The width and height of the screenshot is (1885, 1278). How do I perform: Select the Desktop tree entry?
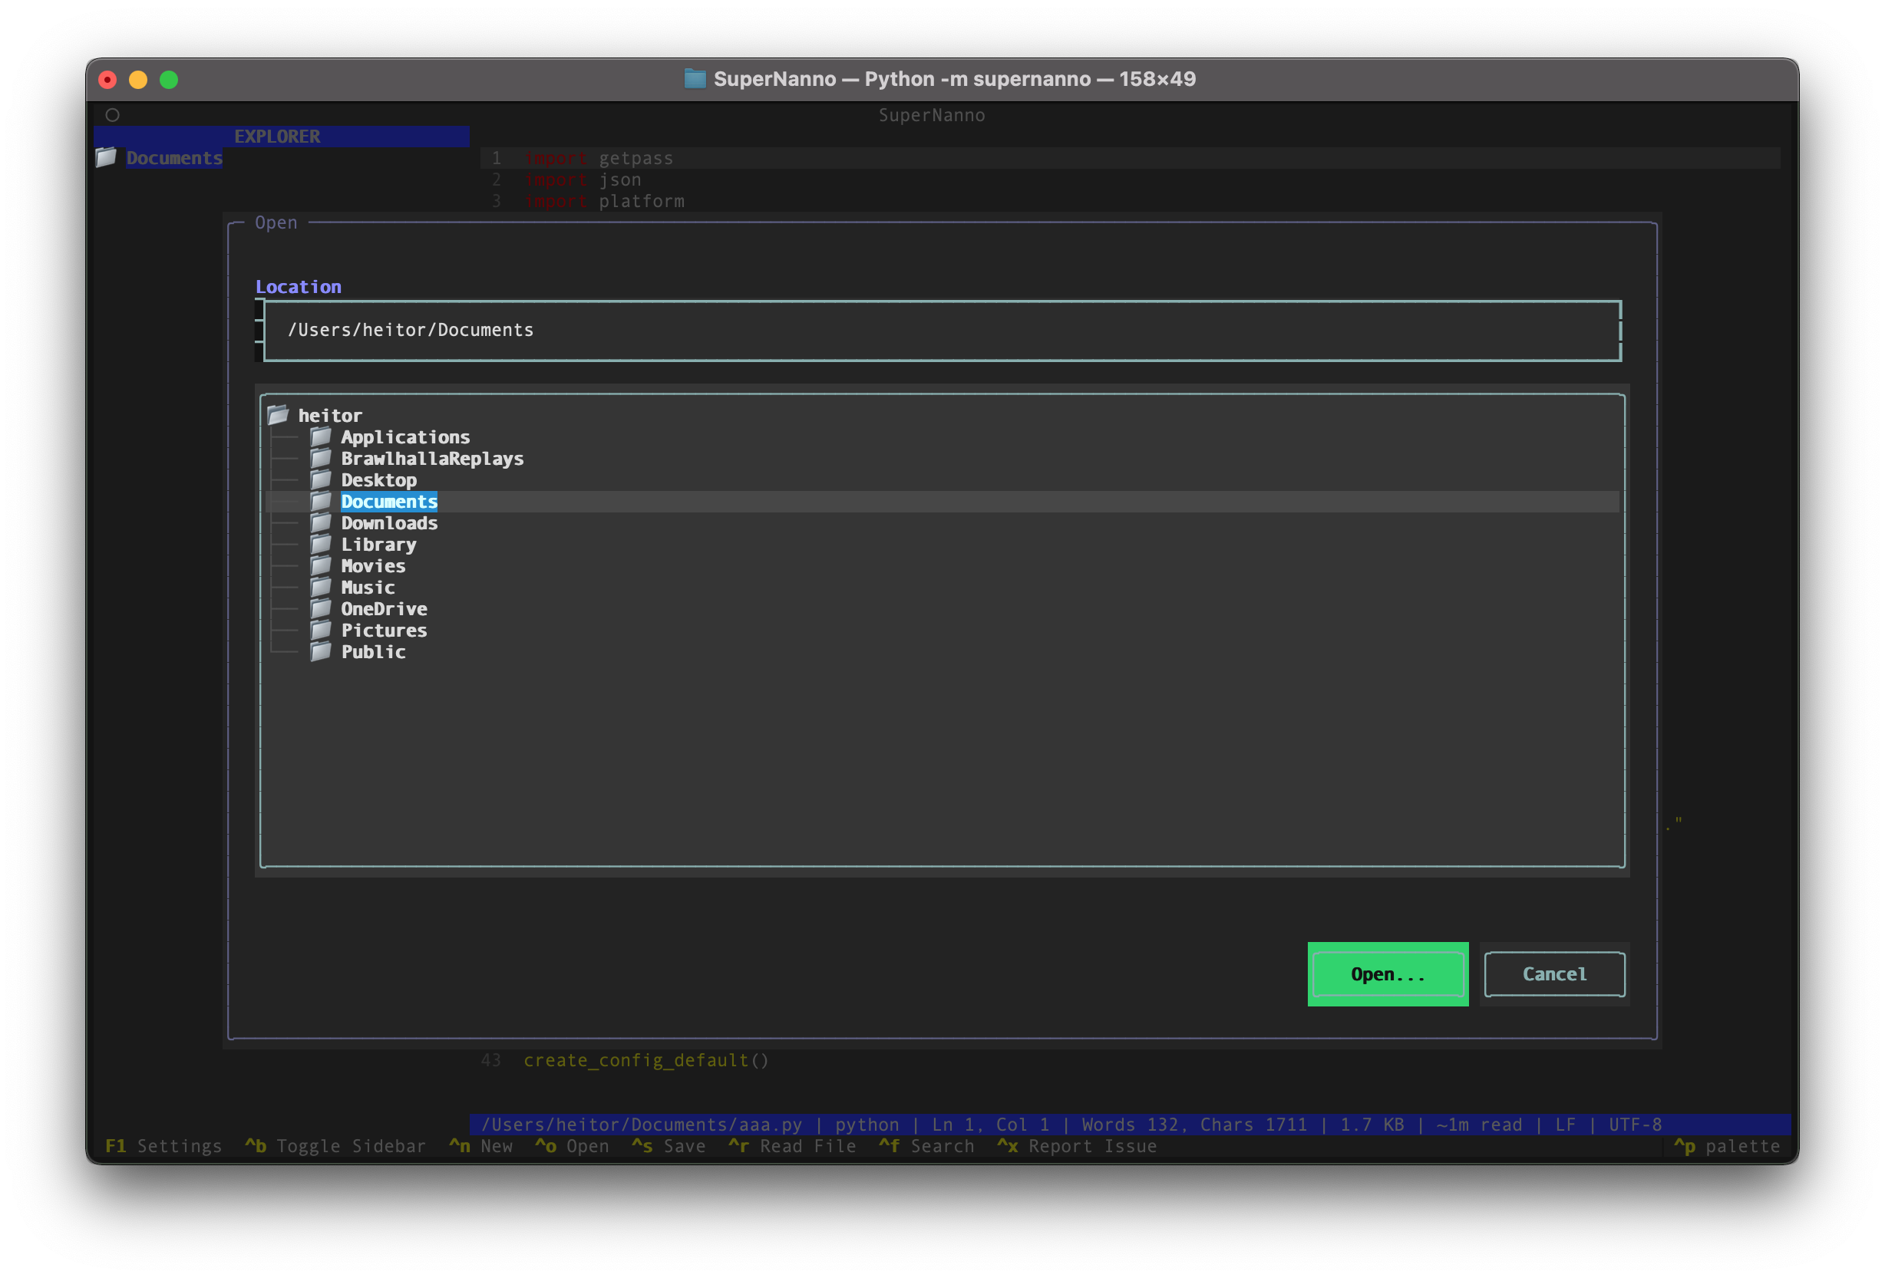pos(379,480)
